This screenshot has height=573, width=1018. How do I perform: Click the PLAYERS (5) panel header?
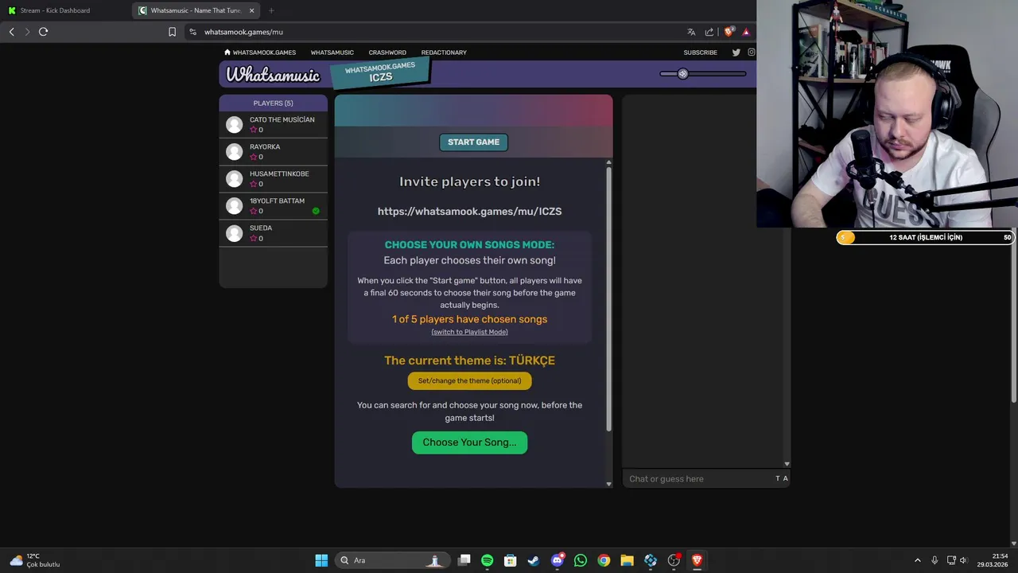(x=273, y=103)
